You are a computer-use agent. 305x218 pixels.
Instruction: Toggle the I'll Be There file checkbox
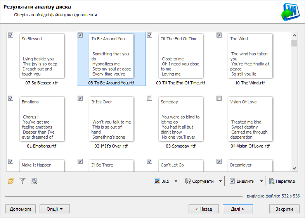(80, 161)
